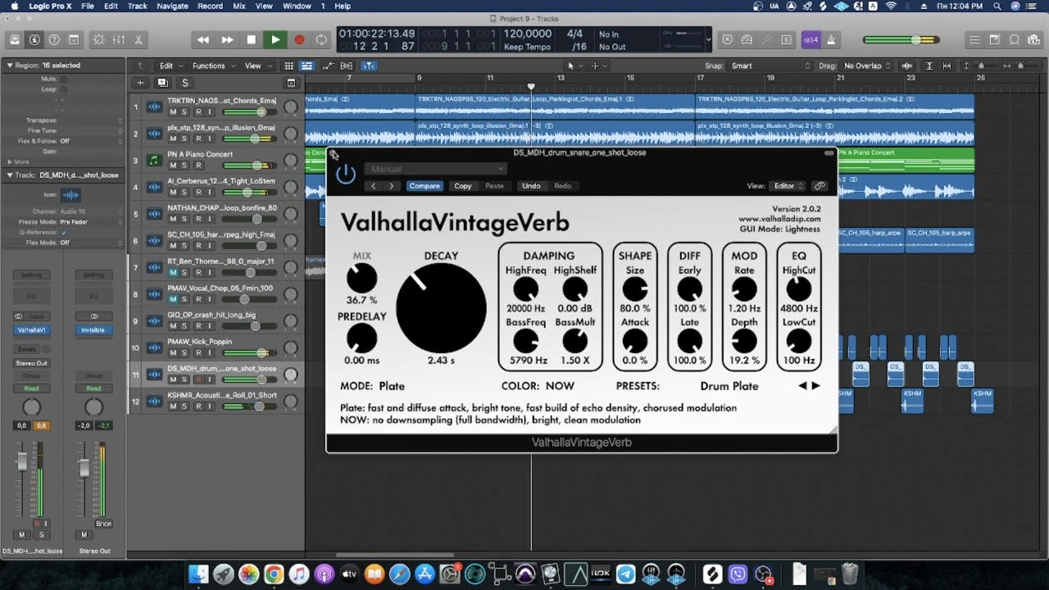Toggle the Catch Playhead button

tap(369, 66)
